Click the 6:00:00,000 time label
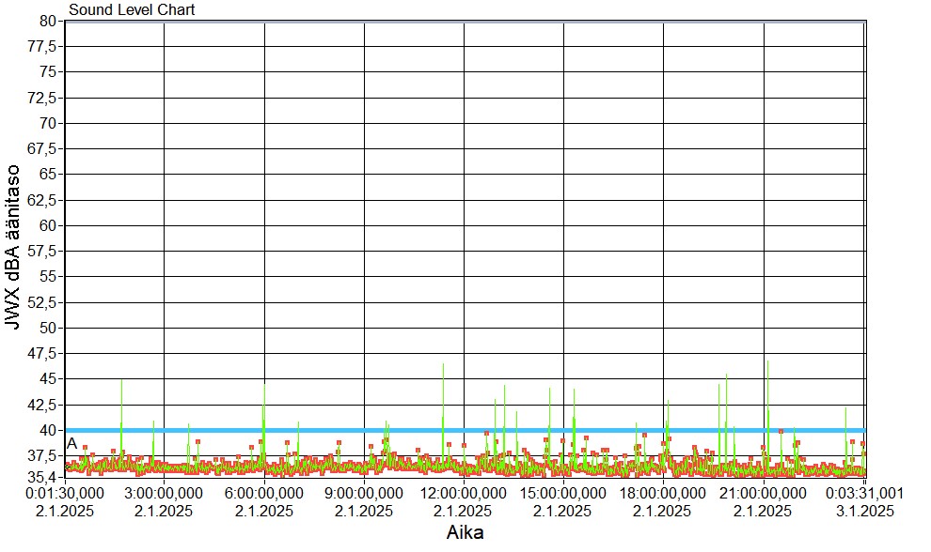Screen dimensions: 931x552 (264, 493)
